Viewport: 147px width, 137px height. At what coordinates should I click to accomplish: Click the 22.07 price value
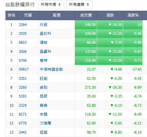tap(91, 69)
